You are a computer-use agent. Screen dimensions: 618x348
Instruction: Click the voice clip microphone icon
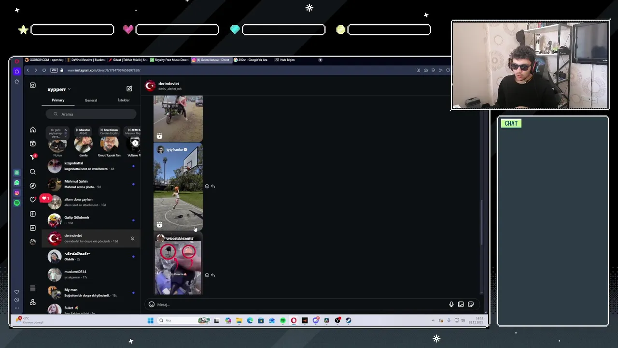coord(451,304)
